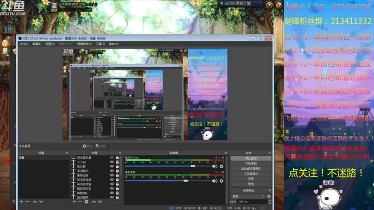Viewport: 374px width, 210px height.
Task: Select the 房管加Q source row
Action: (95, 193)
